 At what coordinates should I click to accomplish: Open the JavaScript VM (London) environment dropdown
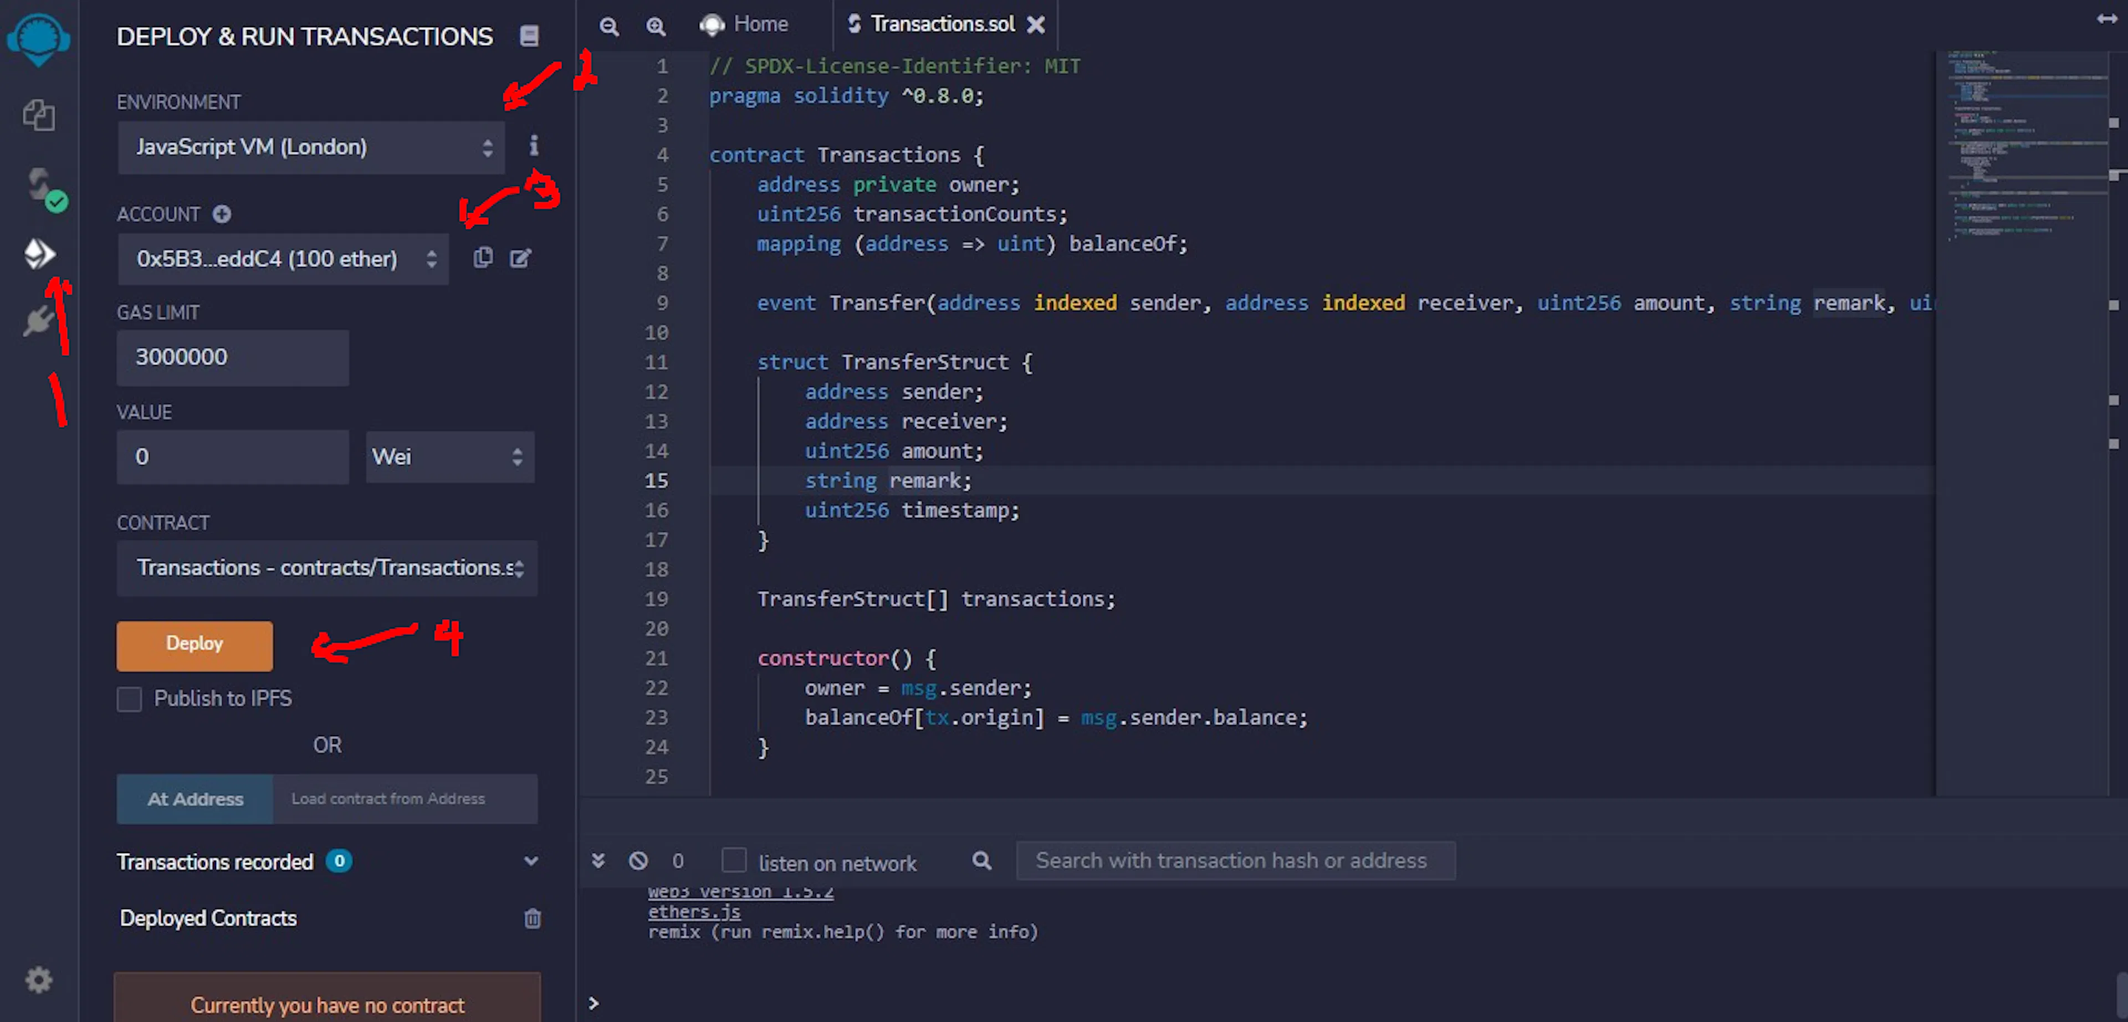click(310, 147)
